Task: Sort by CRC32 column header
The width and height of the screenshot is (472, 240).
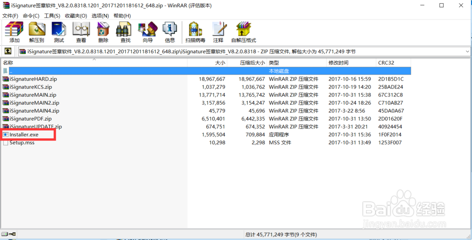Action: [394, 63]
